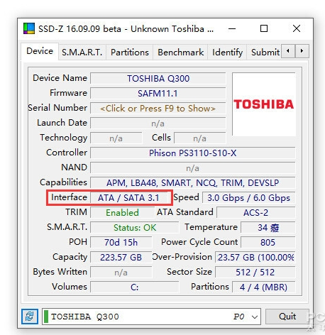Click the Interface field ATA / SATA 3.1
Viewport: 325px width, 335px height.
[129, 198]
